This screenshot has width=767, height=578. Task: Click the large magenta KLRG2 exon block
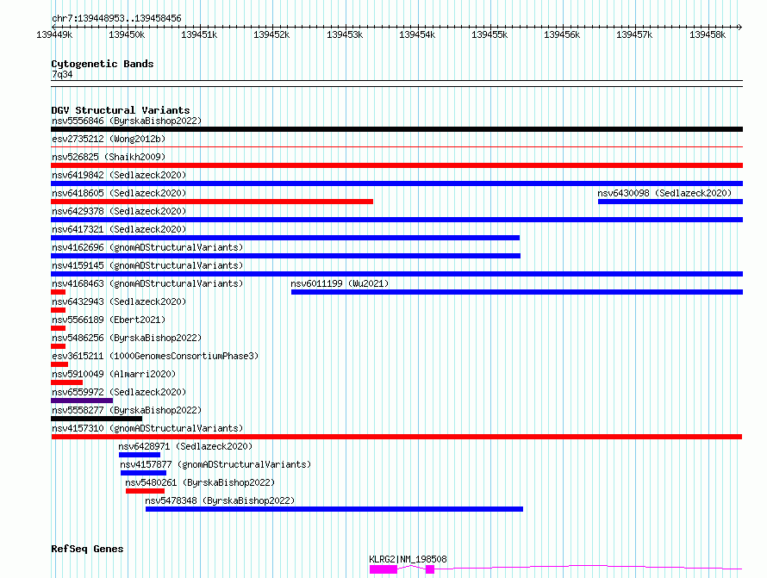[x=383, y=569]
